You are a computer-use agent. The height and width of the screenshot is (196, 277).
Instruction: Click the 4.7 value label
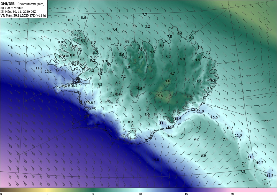pos(172,73)
